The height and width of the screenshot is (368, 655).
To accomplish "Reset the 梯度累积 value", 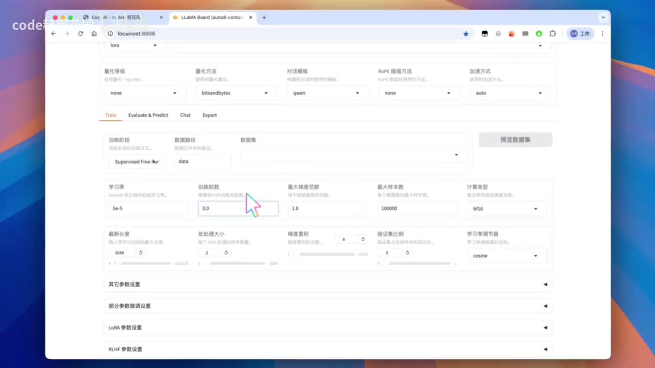I will 363,239.
